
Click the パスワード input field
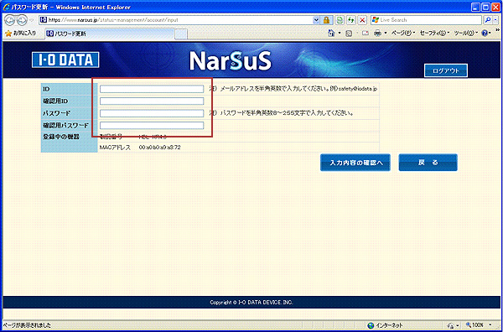click(x=152, y=113)
